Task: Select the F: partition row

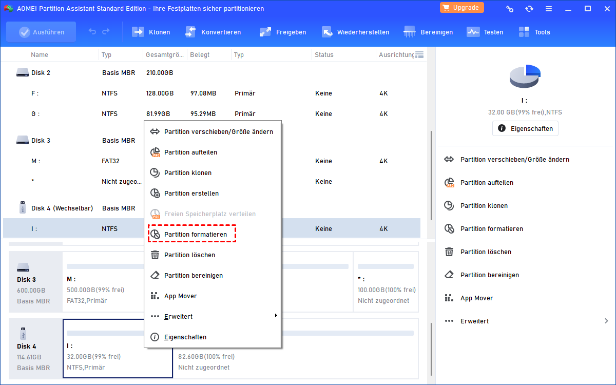Action: click(x=211, y=93)
